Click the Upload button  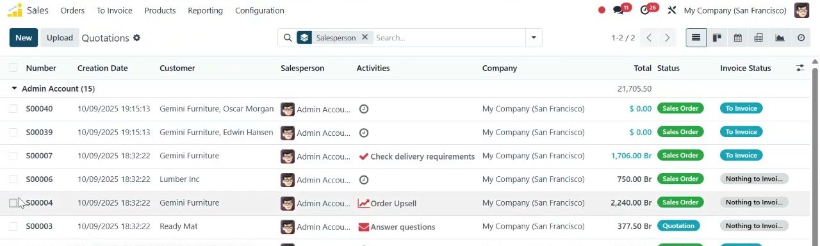click(x=60, y=38)
